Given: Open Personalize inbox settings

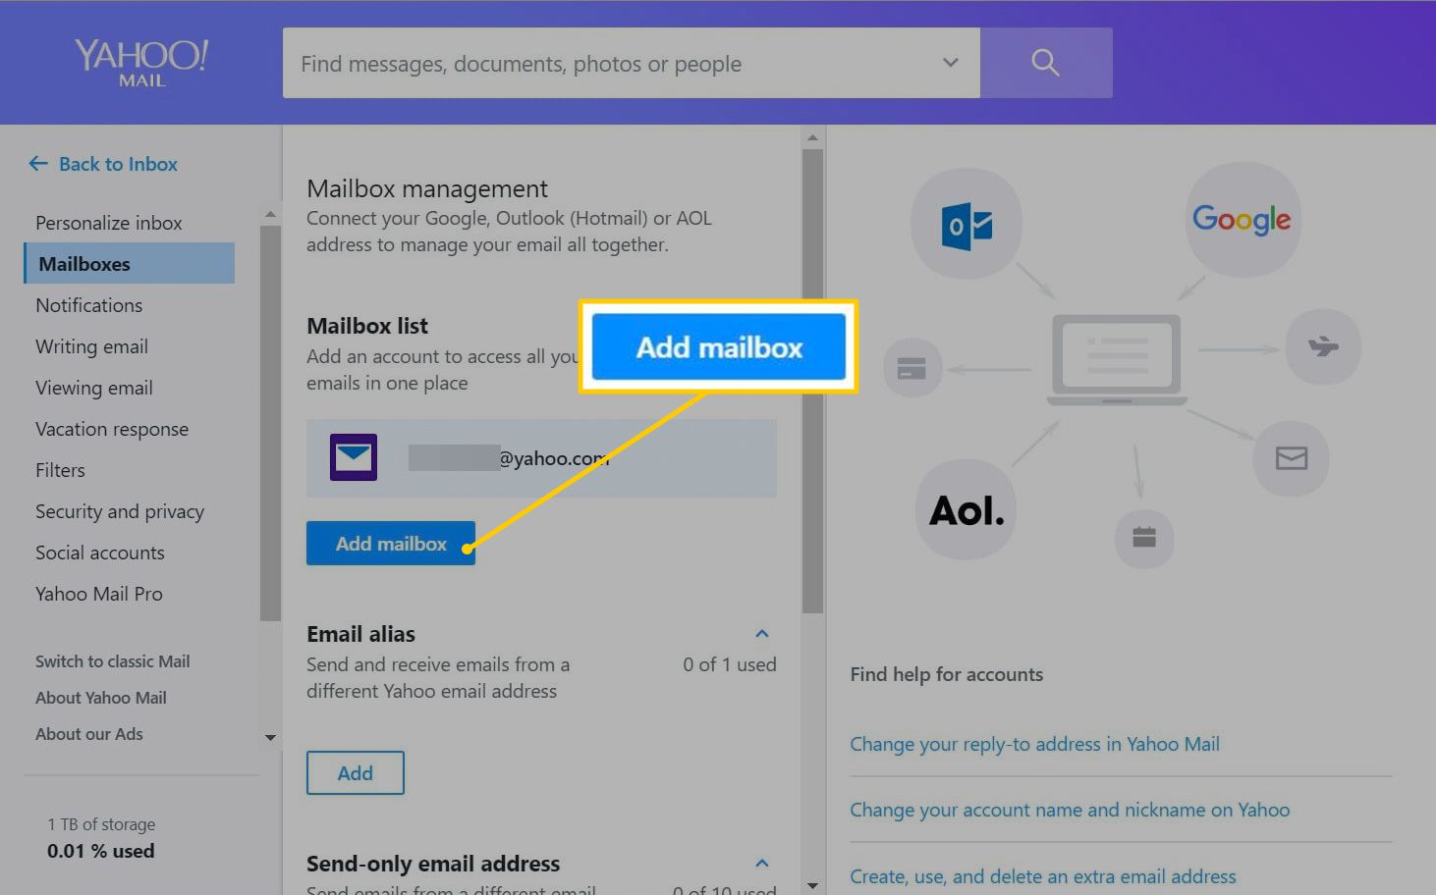Looking at the screenshot, I should [x=108, y=223].
